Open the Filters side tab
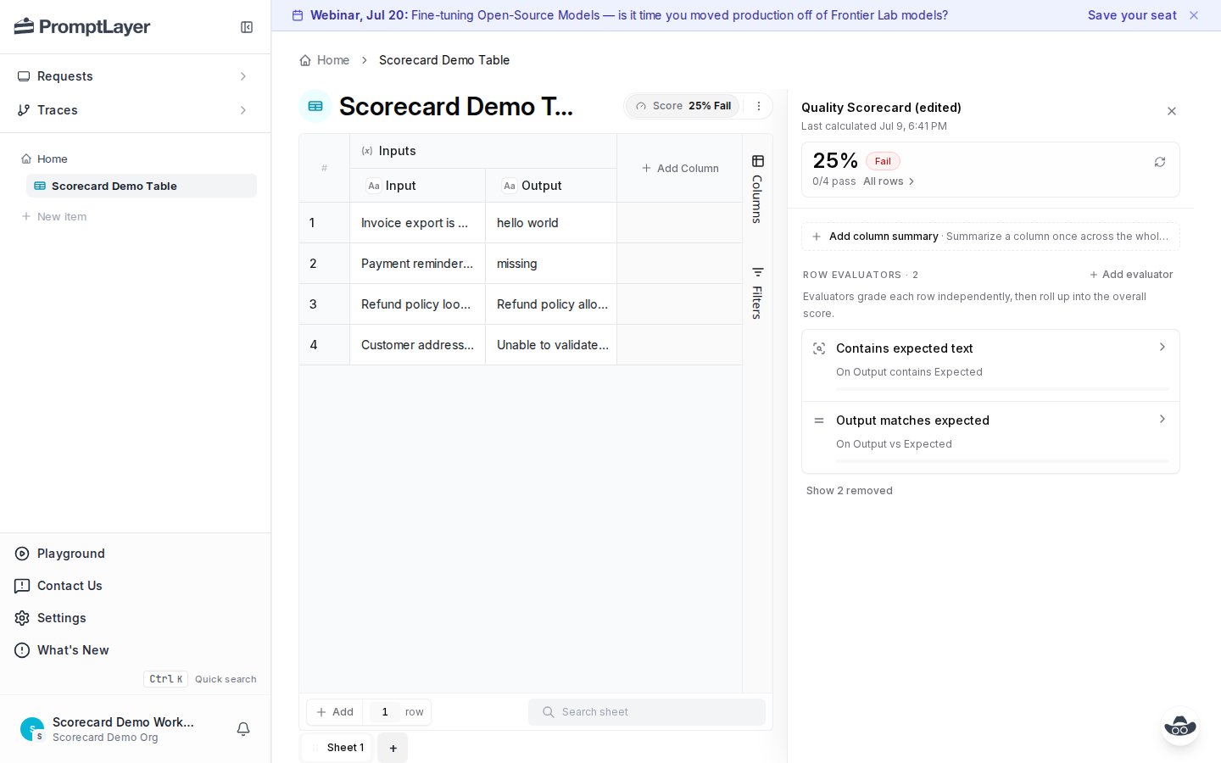The image size is (1221, 763). pyautogui.click(x=757, y=293)
